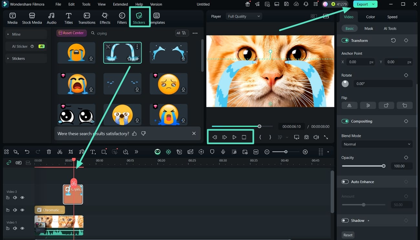Click the Export button
The height and width of the screenshot is (240, 420).
[x=362, y=4]
